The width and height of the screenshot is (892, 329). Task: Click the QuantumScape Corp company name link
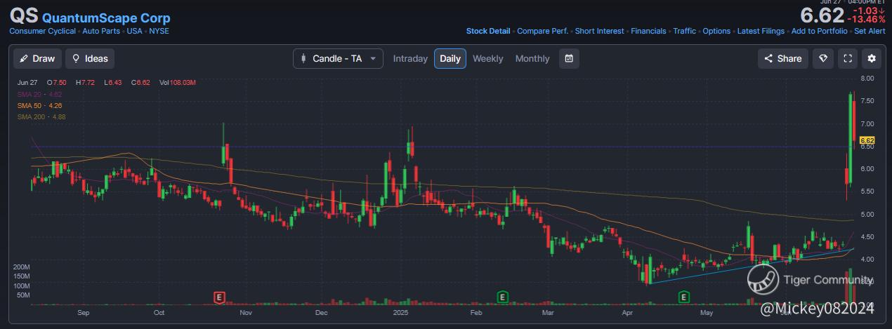[106, 18]
